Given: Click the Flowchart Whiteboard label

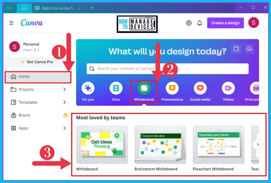Looking at the screenshot, I should click(213, 169).
